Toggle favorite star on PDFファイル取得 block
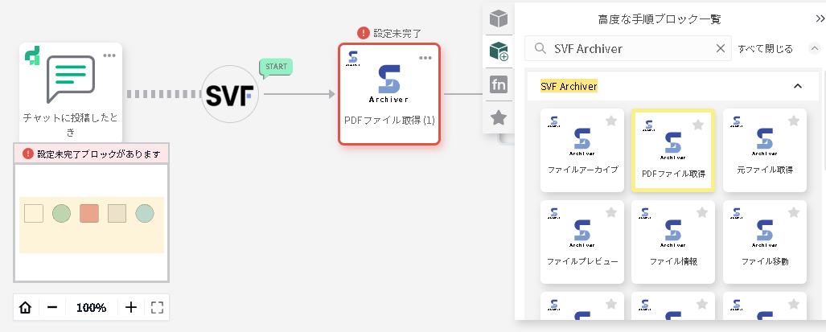826x332 pixels. [698, 125]
